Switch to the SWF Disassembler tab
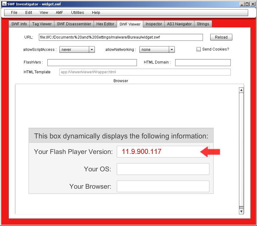This screenshot has width=257, height=226. 74,24
